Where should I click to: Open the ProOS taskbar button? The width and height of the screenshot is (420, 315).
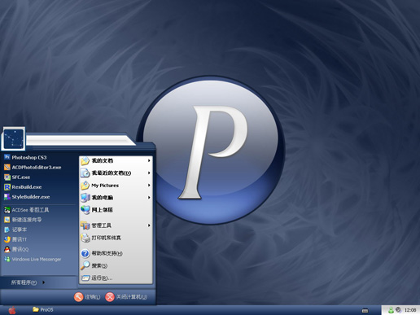point(43,309)
